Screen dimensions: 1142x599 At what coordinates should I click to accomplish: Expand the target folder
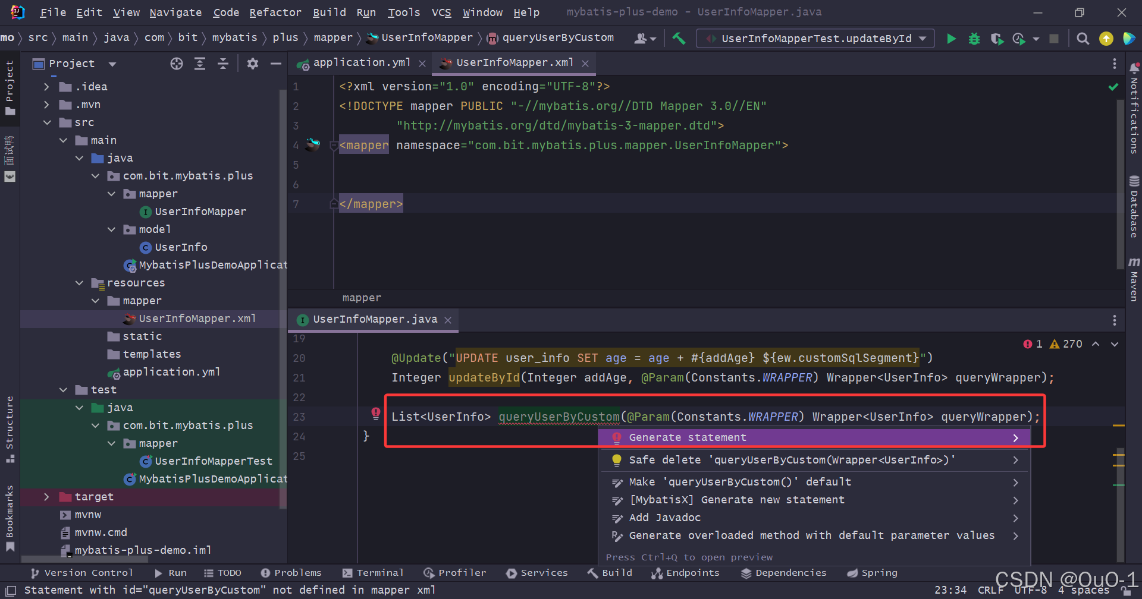click(46, 497)
